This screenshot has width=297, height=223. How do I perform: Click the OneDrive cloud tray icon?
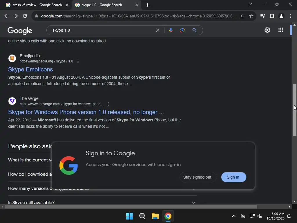(243, 216)
